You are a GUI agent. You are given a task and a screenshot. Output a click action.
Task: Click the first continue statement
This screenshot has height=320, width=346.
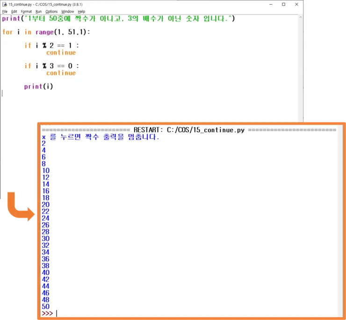pos(61,52)
